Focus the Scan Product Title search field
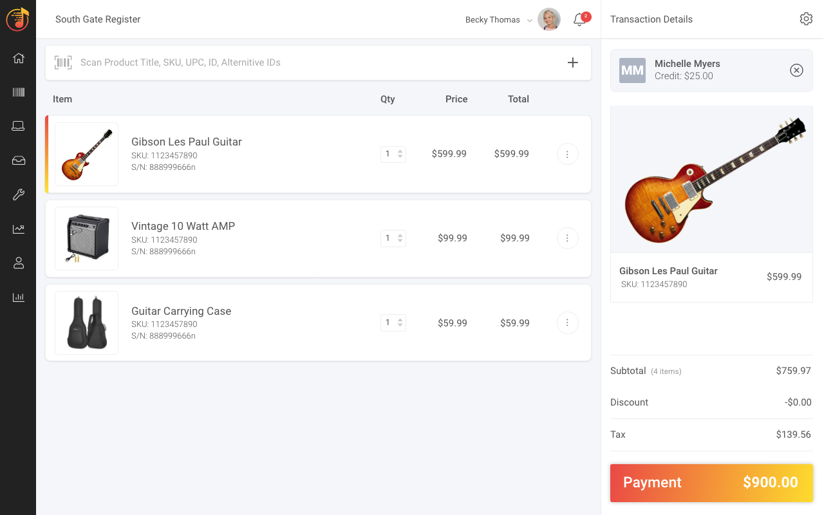The height and width of the screenshot is (515, 824). coord(318,62)
